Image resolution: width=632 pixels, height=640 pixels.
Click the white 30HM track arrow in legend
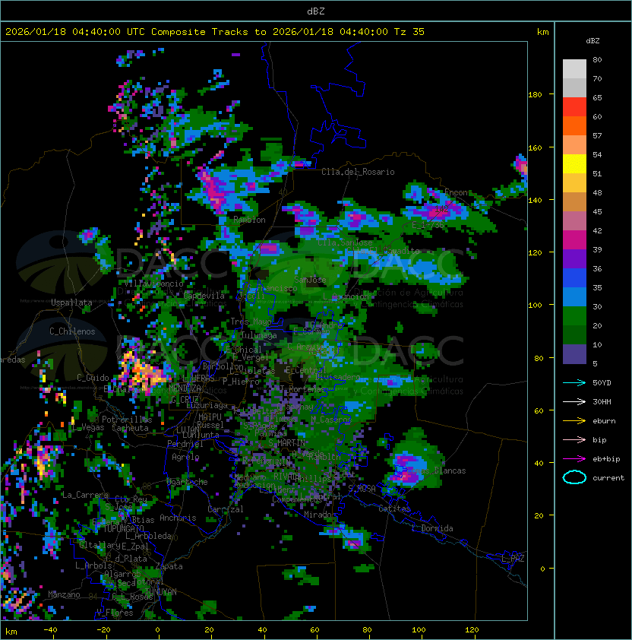[x=574, y=401]
